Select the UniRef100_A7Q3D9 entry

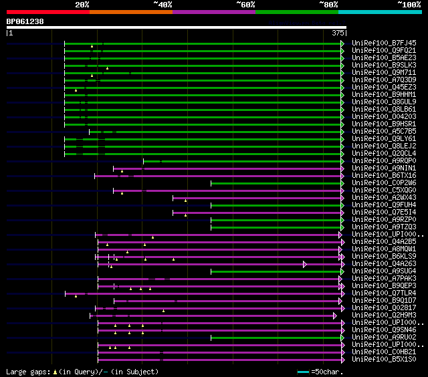(x=384, y=80)
